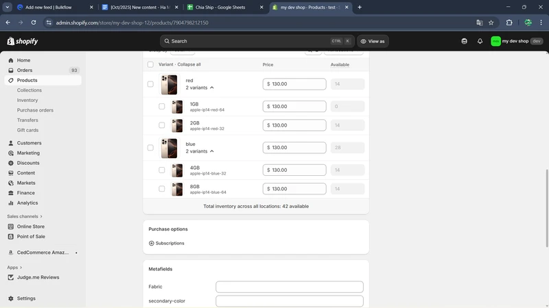Open the 4GB variant thumbnail image
Viewport: 549px width, 308px height.
[178, 170]
